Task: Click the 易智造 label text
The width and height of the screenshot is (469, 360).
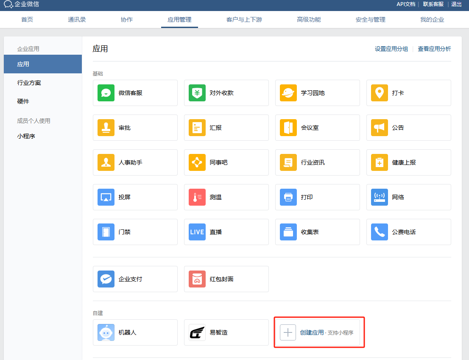Action: (x=219, y=332)
